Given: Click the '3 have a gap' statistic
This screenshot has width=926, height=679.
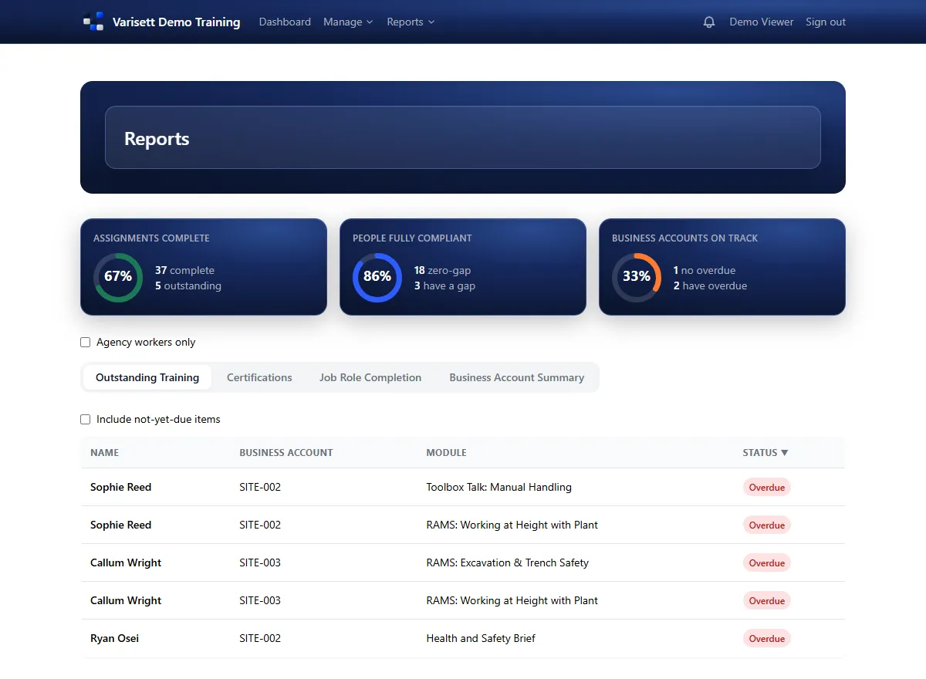Looking at the screenshot, I should (x=444, y=285).
